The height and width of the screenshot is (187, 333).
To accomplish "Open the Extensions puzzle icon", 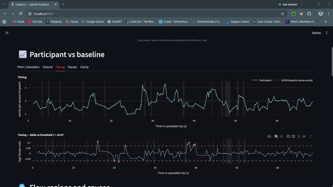I will pyautogui.click(x=309, y=14).
